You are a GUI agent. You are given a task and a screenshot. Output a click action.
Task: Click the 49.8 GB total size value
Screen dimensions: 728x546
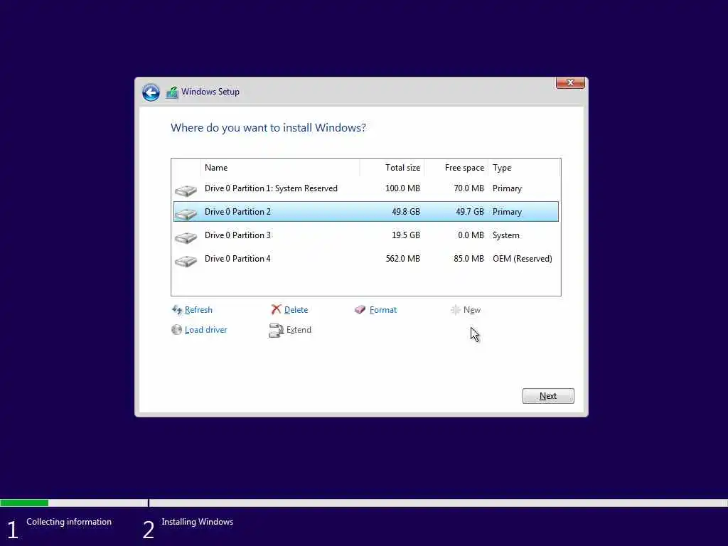pyautogui.click(x=406, y=212)
